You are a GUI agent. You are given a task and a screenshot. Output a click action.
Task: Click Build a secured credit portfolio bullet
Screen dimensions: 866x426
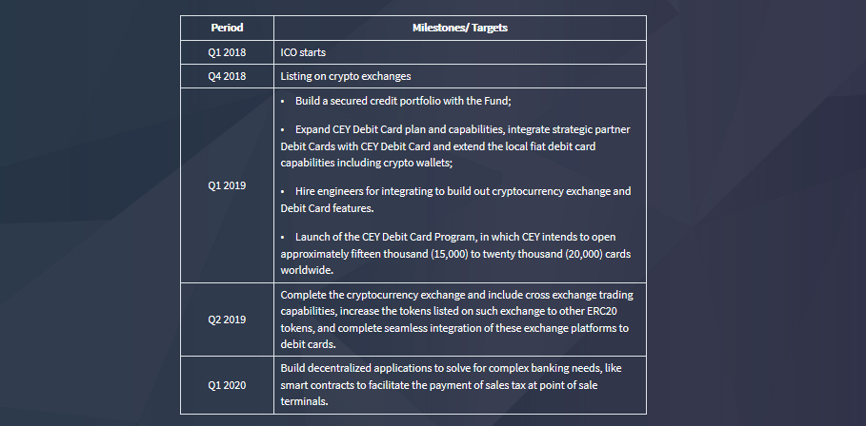coord(396,101)
